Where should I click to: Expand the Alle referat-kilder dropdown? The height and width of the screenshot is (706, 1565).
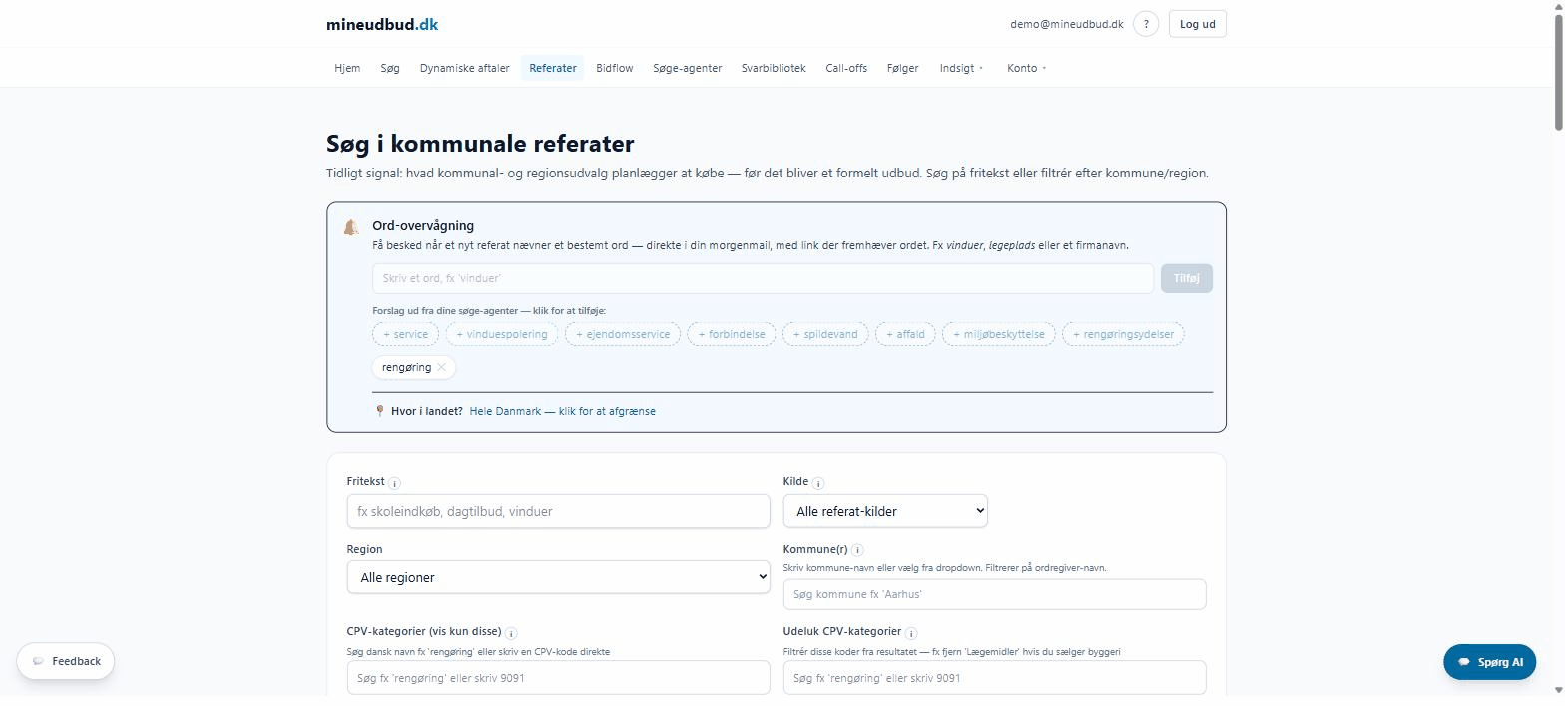tap(885, 511)
